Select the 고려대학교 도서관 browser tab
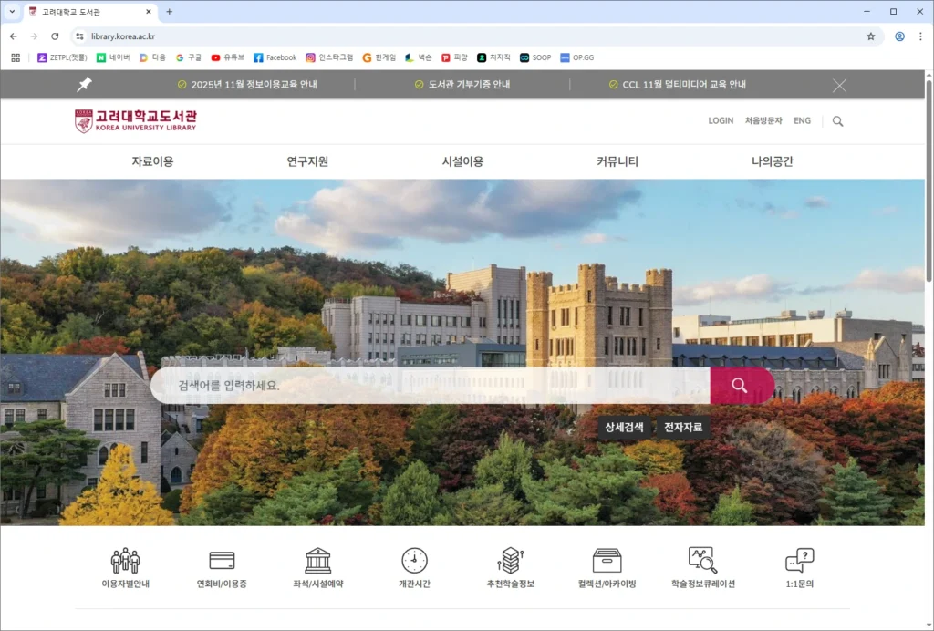Screen dimensions: 934x631 tap(87, 12)
